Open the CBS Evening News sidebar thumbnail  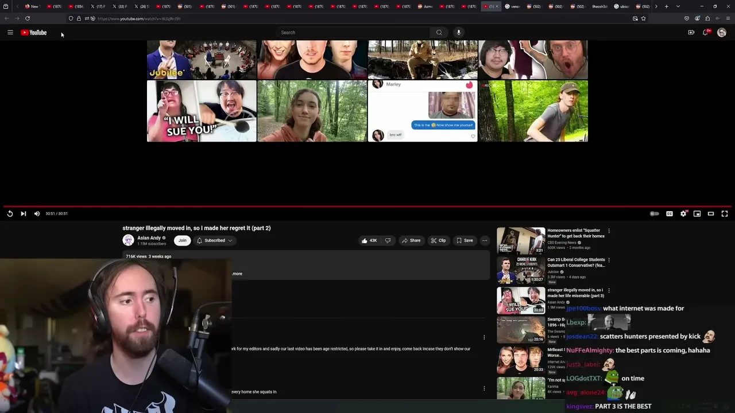521,240
